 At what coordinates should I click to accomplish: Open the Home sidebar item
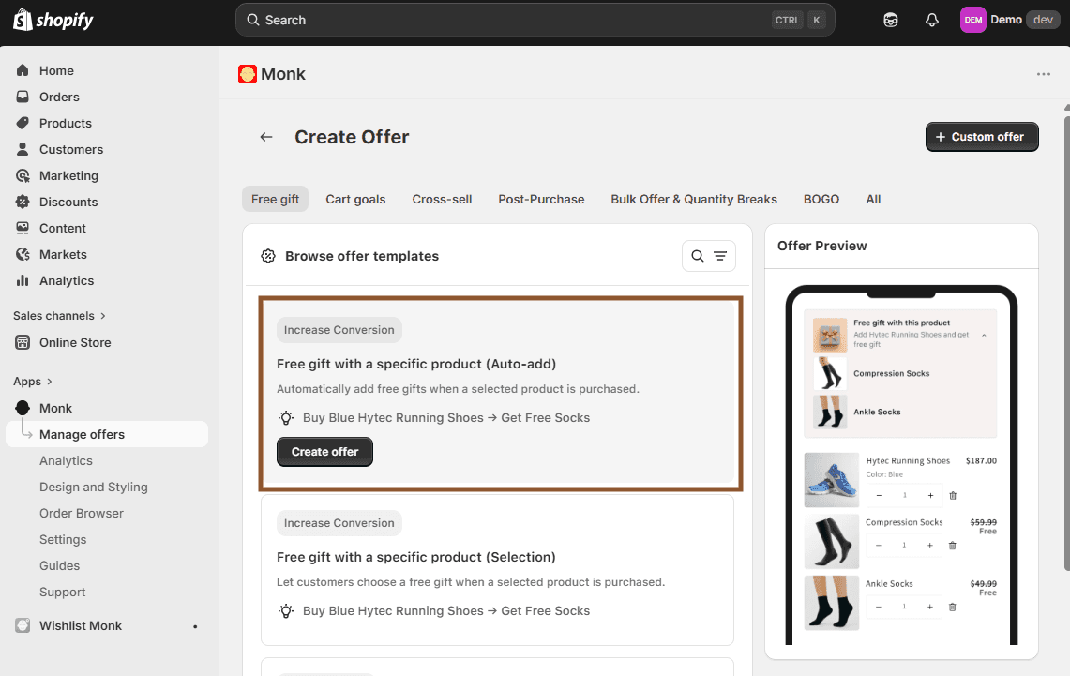click(56, 70)
